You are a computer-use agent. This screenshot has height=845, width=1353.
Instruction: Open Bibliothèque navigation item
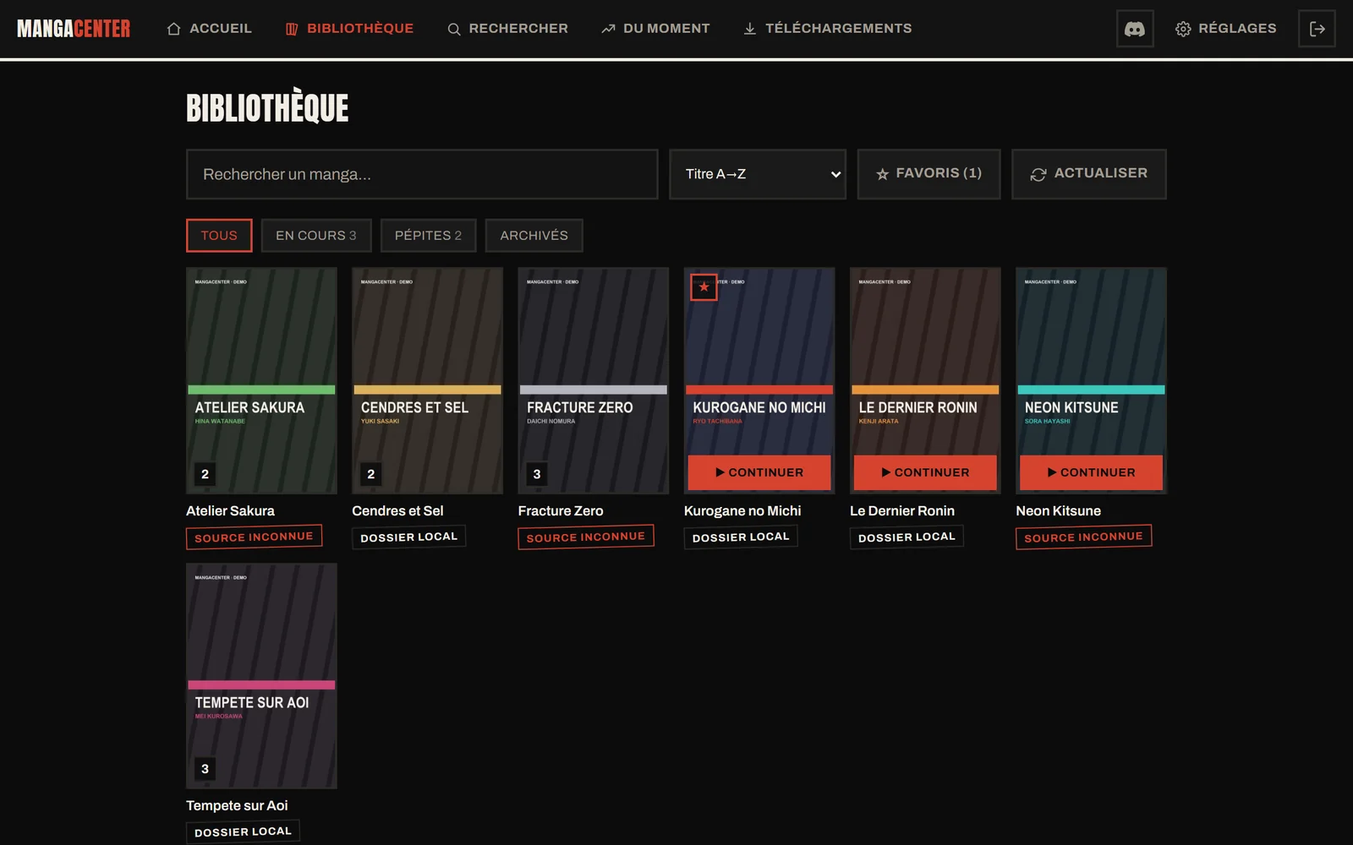click(x=349, y=29)
